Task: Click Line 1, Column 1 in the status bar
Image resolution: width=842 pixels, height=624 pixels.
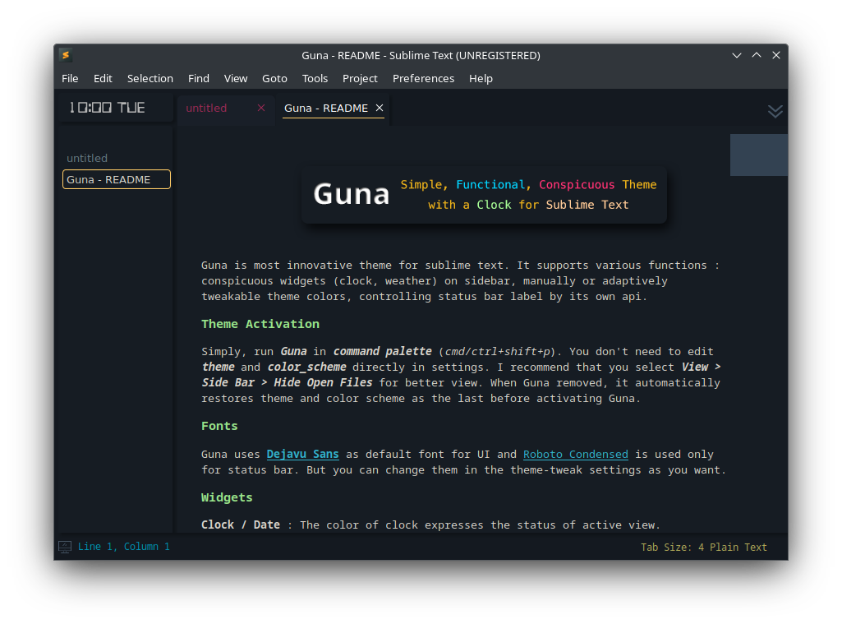Action: (125, 546)
